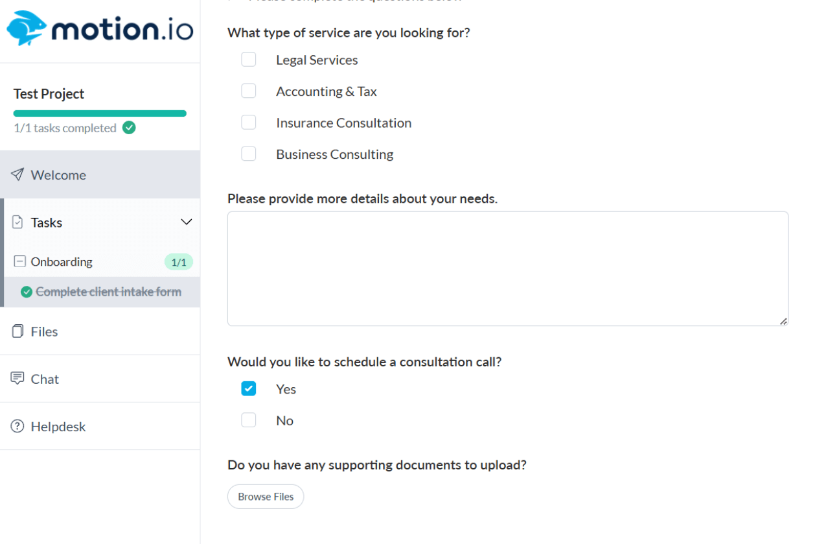Screen dimensions: 826x544
Task: Click the Welcome paper plane icon
Action: coord(17,174)
